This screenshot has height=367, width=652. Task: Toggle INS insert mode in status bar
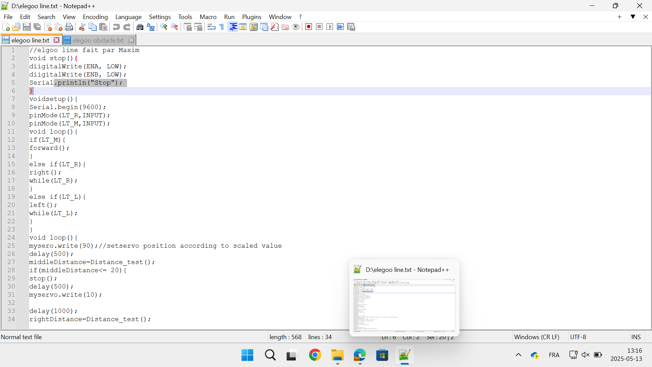(636, 337)
